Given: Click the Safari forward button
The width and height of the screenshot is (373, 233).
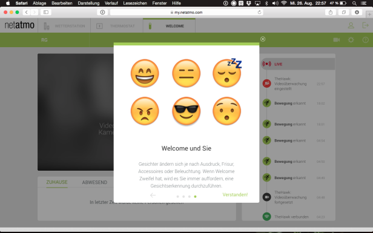Looking at the screenshot, I should (x=35, y=12).
